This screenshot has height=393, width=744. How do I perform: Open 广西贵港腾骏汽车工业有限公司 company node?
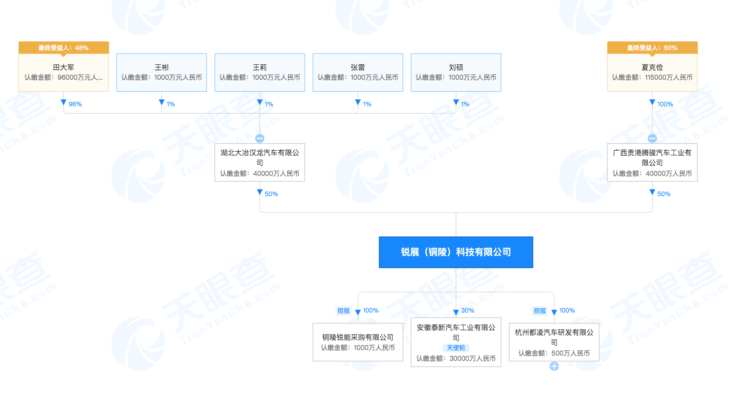tap(652, 163)
